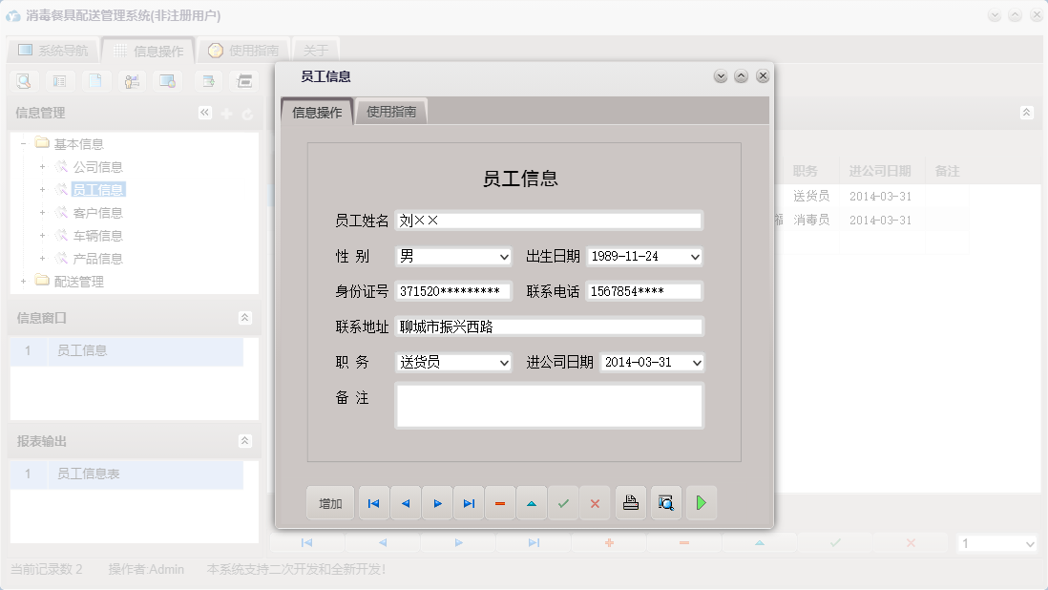Select the search/preview toolbar icon
The width and height of the screenshot is (1048, 590).
pyautogui.click(x=22, y=81)
